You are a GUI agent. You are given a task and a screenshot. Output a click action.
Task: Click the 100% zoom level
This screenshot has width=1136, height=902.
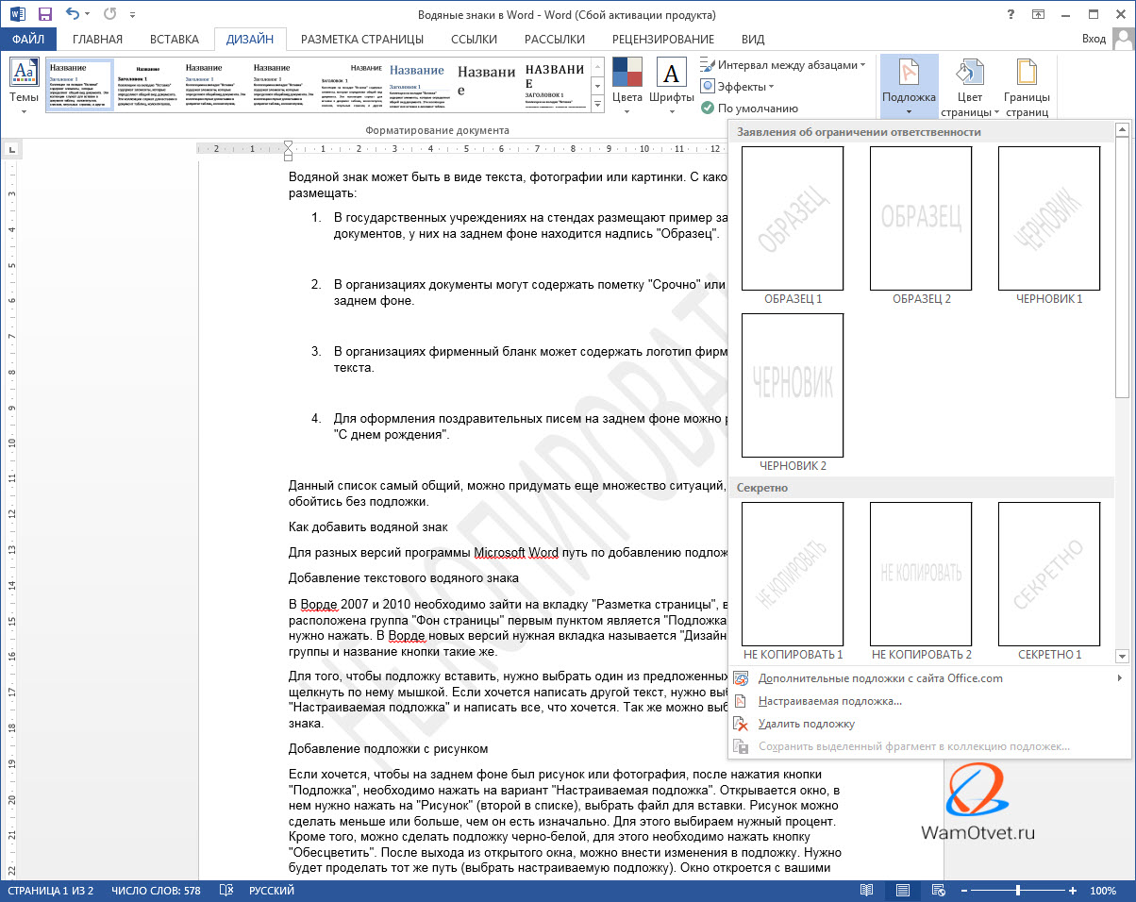coord(1103,891)
